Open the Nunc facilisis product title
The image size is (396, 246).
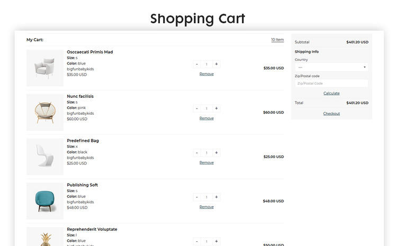pos(80,96)
